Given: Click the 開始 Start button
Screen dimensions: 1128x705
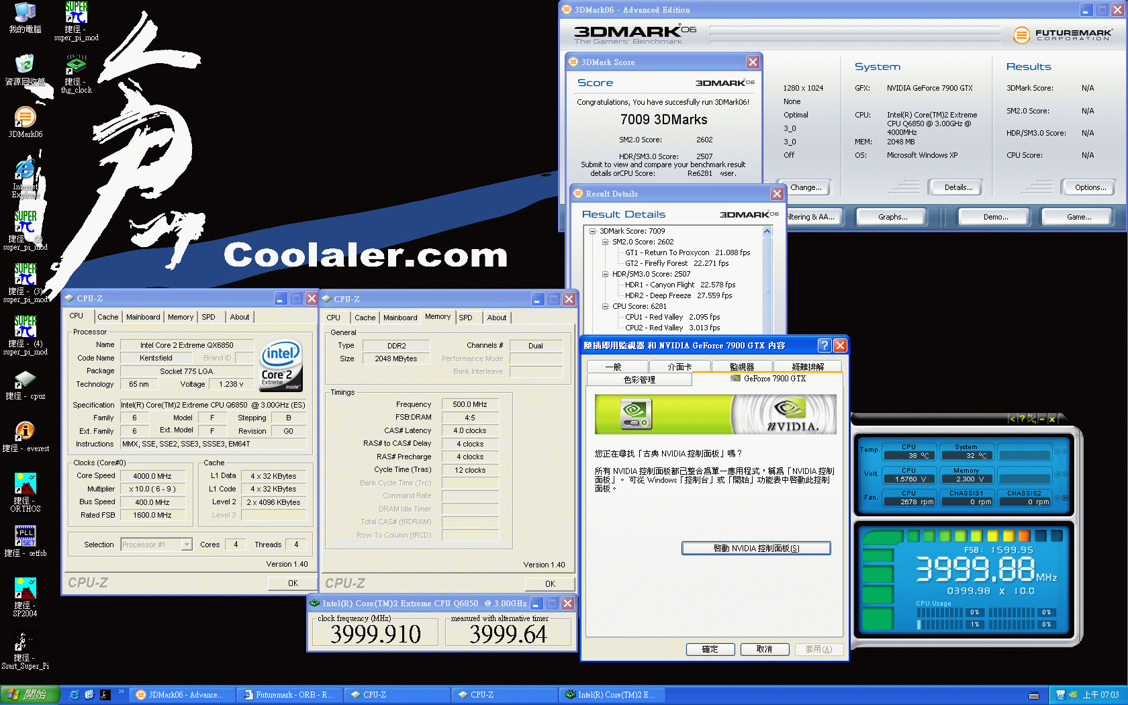Looking at the screenshot, I should 30,695.
